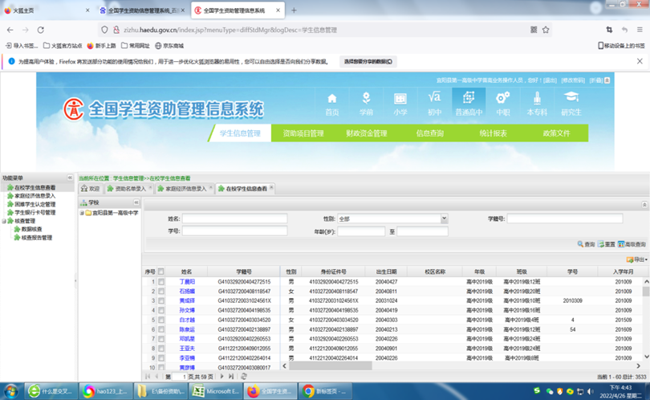650x400 pixels.
Task: Tick the checkbox for row 5 白才越
Action: pyautogui.click(x=161, y=320)
